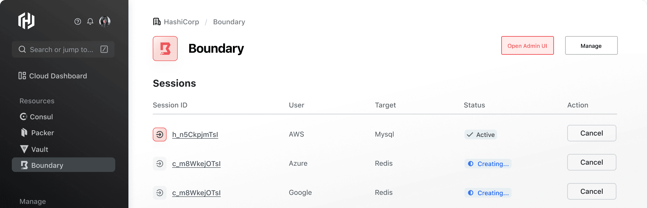This screenshot has height=208, width=647.
Task: Click the slash shortcut icon in the search box
Action: (104, 49)
